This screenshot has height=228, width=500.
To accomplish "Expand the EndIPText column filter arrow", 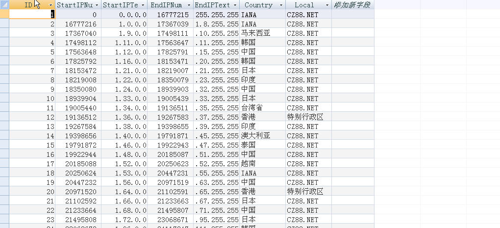I will (x=235, y=5).
